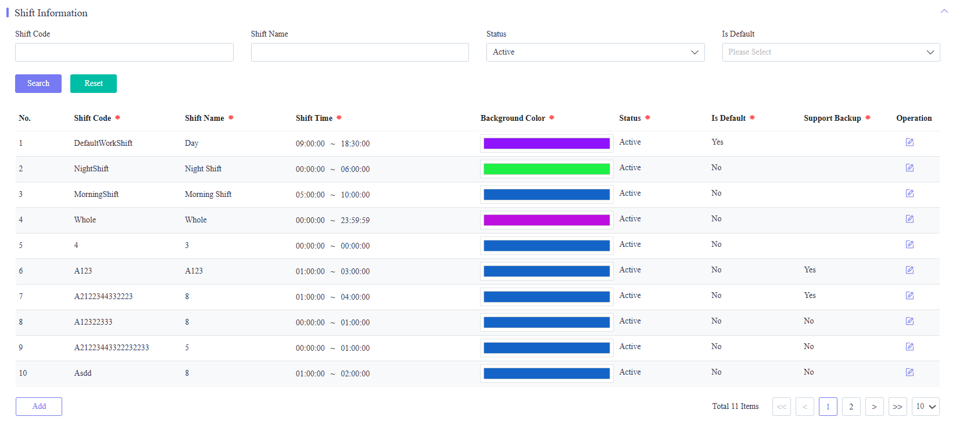Focus the Shift Code input field

point(124,52)
